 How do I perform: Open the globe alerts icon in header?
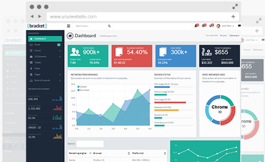(x=211, y=26)
